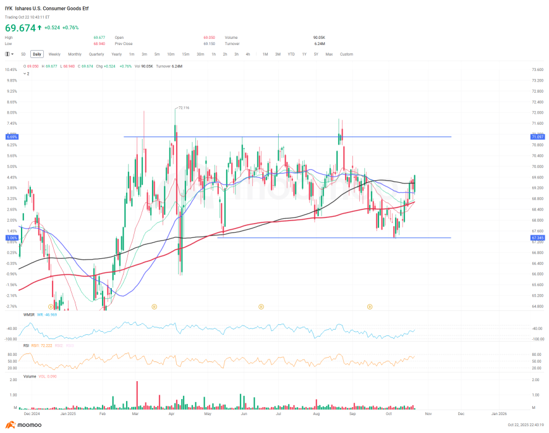The width and height of the screenshot is (549, 433).
Task: Click the dividend marker icon near December 2024
Action: point(51,306)
